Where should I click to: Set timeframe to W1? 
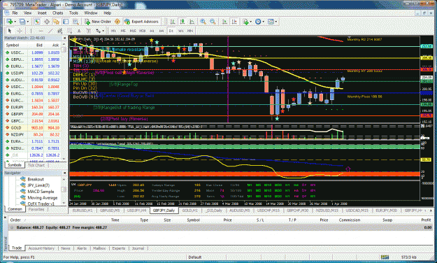coord(180,31)
